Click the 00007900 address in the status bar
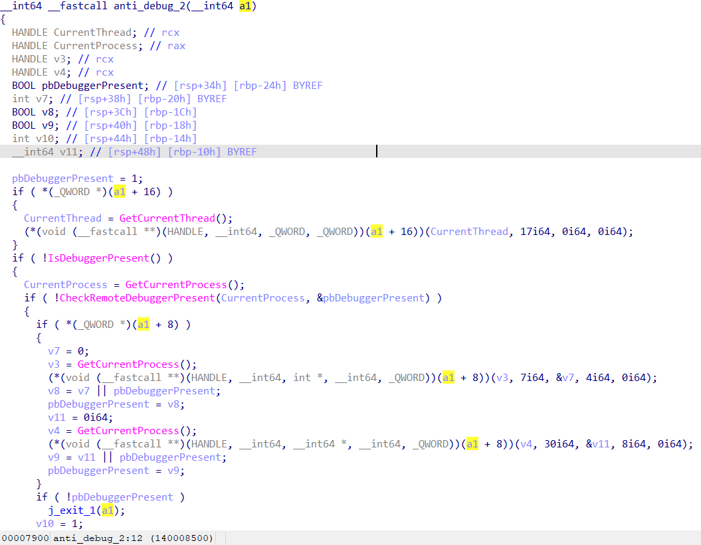Viewport: 701px width, 545px height. (x=25, y=538)
